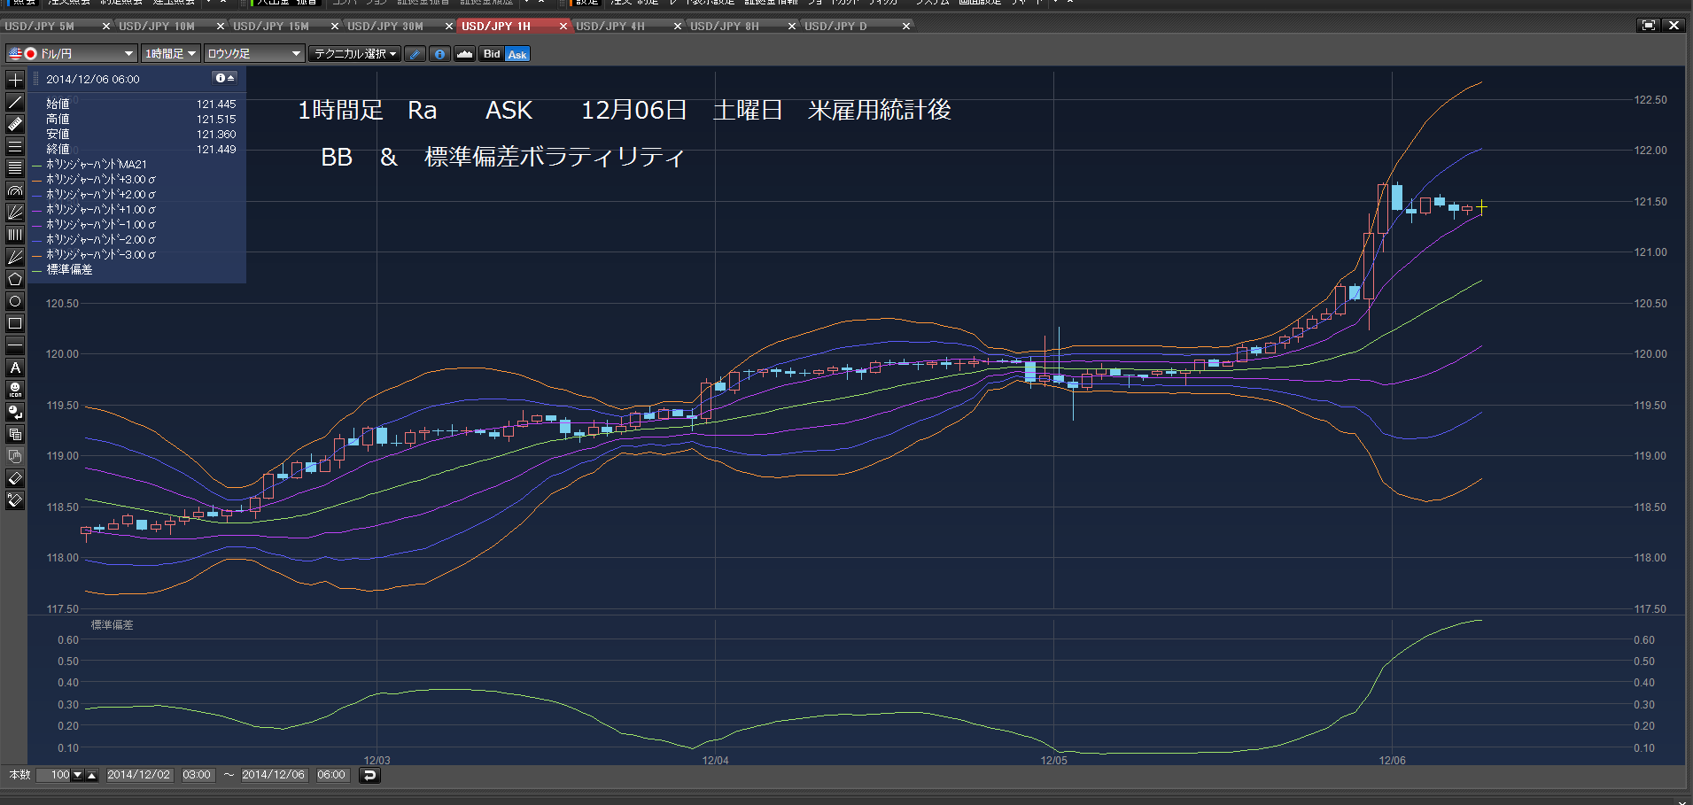Switch chart pricing to Bid

click(492, 54)
